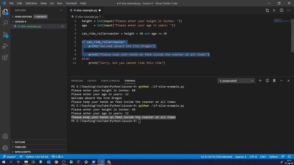Open the Edit menu
The width and height of the screenshot is (294, 165).
19,3
